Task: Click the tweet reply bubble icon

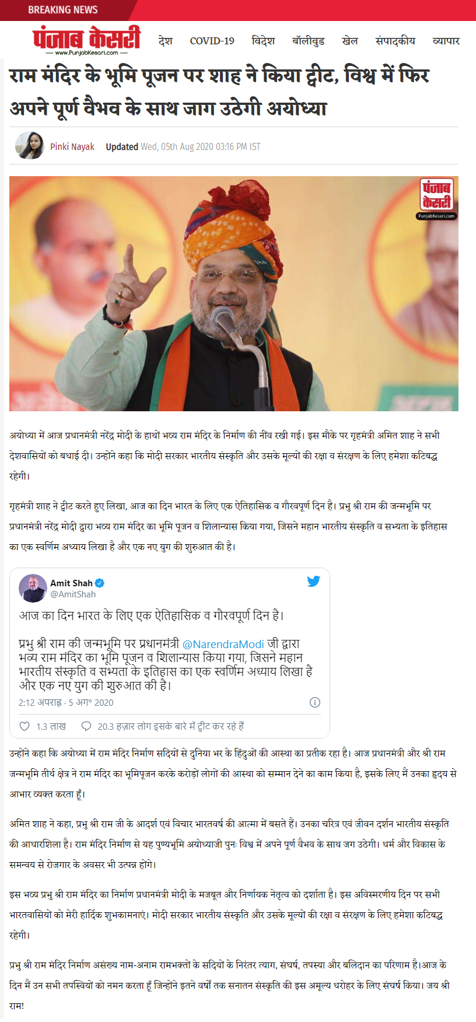Action: (x=86, y=726)
